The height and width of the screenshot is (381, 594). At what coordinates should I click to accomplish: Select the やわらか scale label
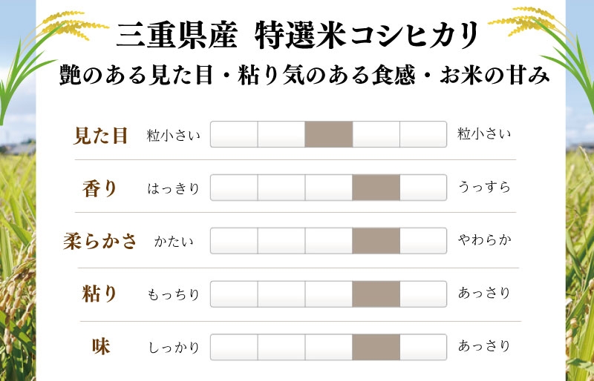click(x=484, y=241)
